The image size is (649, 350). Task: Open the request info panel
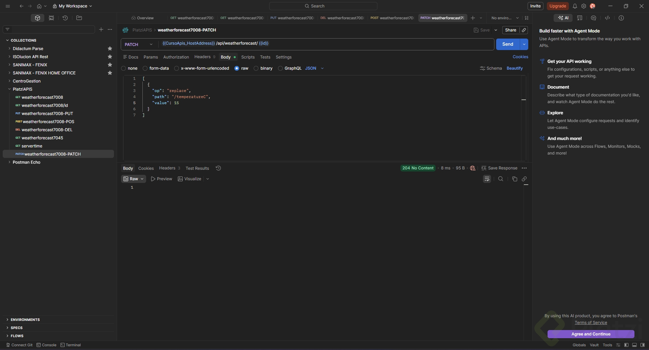tap(621, 18)
